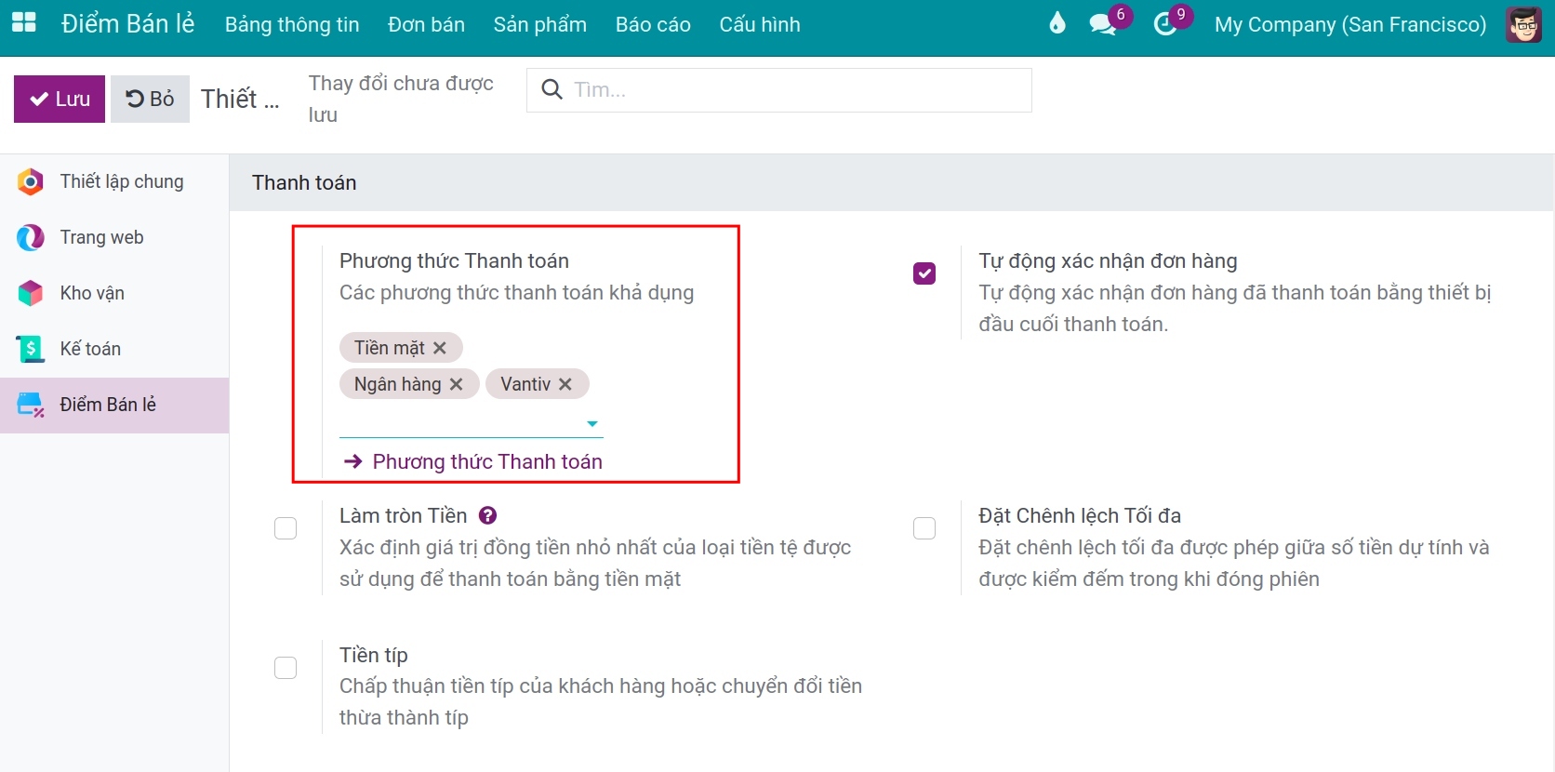Open the apps grid home menu icon
Screen dimensions: 1555x772
23,23
